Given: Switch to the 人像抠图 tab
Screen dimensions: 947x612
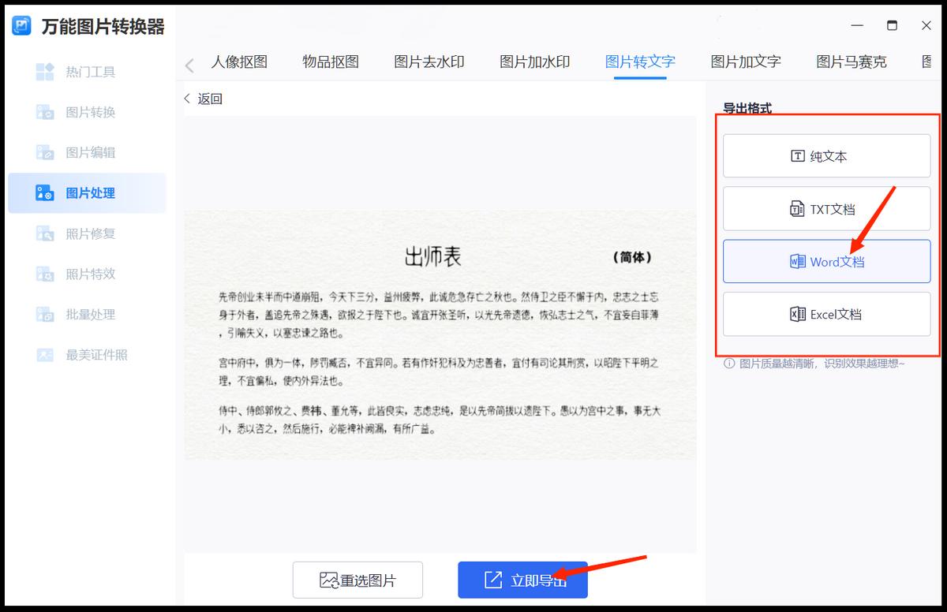Looking at the screenshot, I should coord(240,63).
